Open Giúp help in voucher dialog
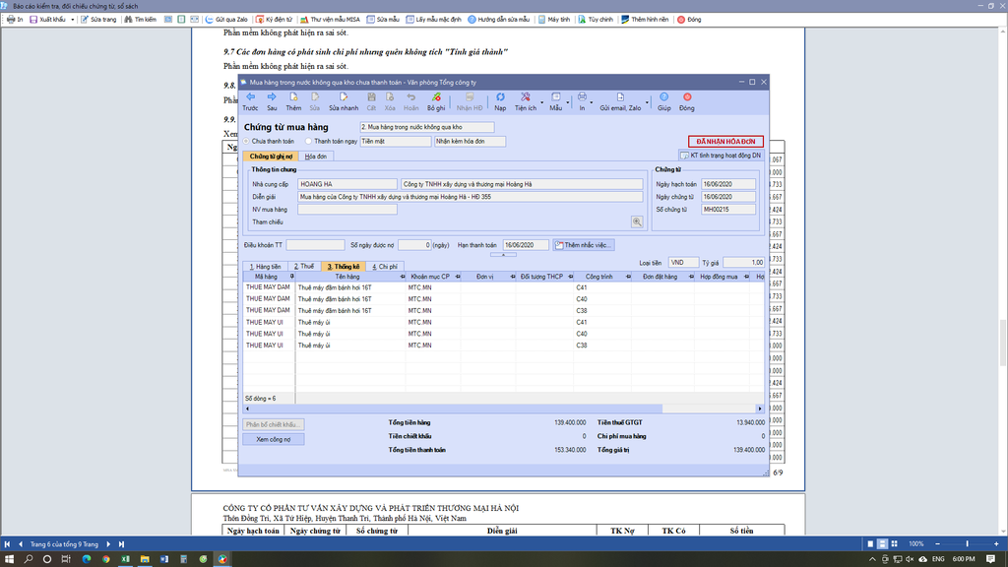This screenshot has width=1008, height=567. [664, 101]
